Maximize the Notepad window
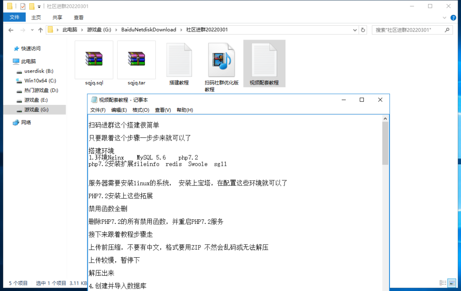The height and width of the screenshot is (291, 461). [362, 100]
